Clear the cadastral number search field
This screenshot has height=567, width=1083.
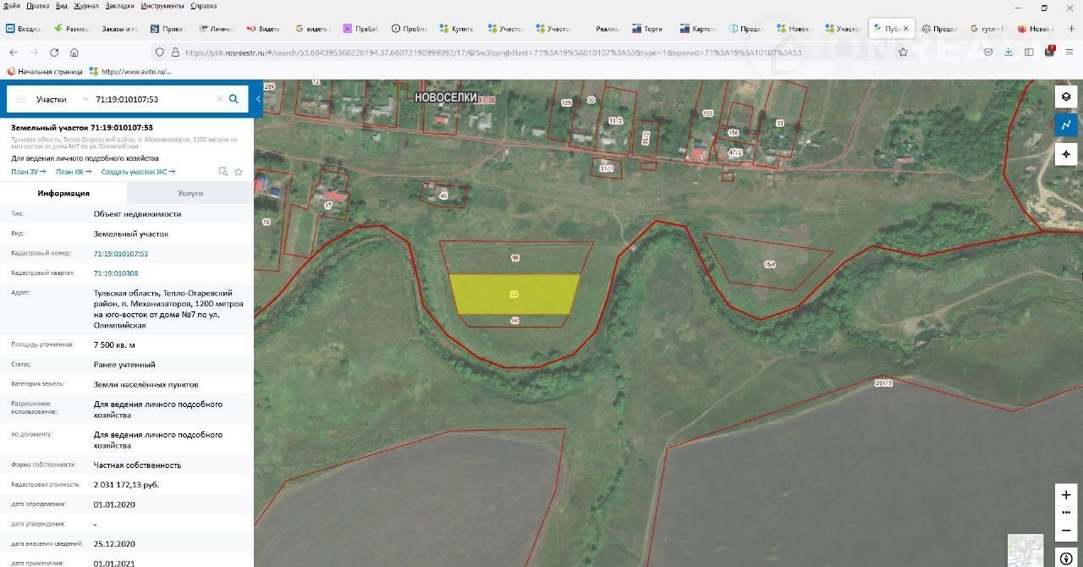220,99
